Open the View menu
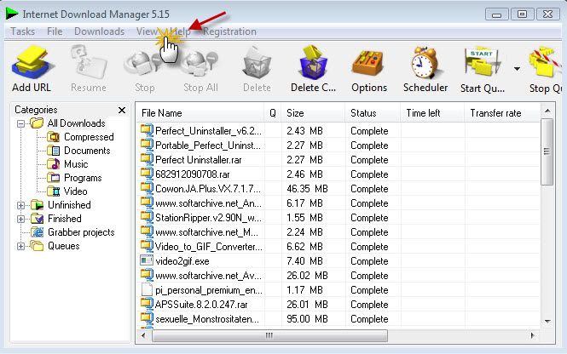The width and height of the screenshot is (567, 354). [x=147, y=31]
